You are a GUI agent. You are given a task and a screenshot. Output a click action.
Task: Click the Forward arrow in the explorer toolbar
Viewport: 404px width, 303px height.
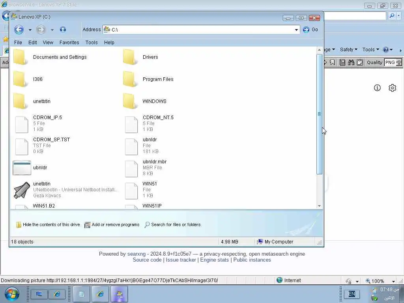pyautogui.click(x=41, y=30)
